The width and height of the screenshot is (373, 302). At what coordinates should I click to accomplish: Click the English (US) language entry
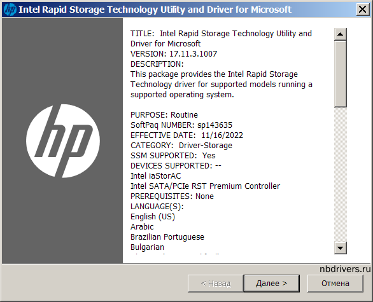tap(153, 217)
